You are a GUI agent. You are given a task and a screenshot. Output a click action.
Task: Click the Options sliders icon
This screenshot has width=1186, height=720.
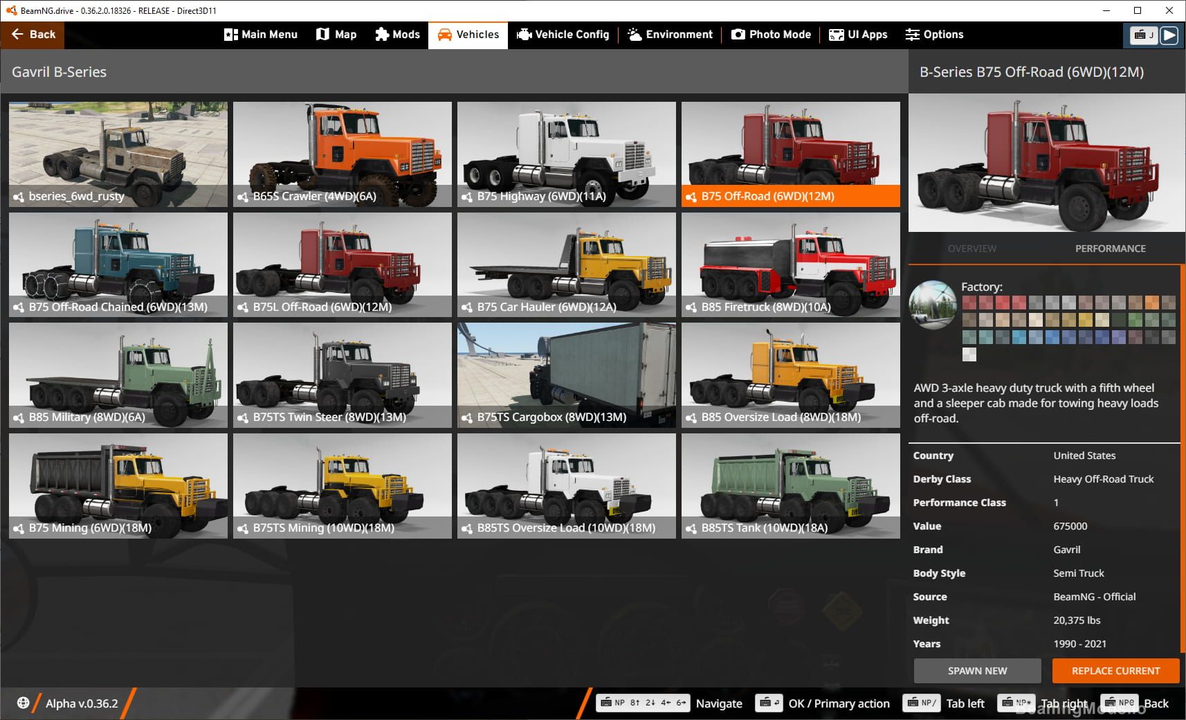[x=913, y=35]
